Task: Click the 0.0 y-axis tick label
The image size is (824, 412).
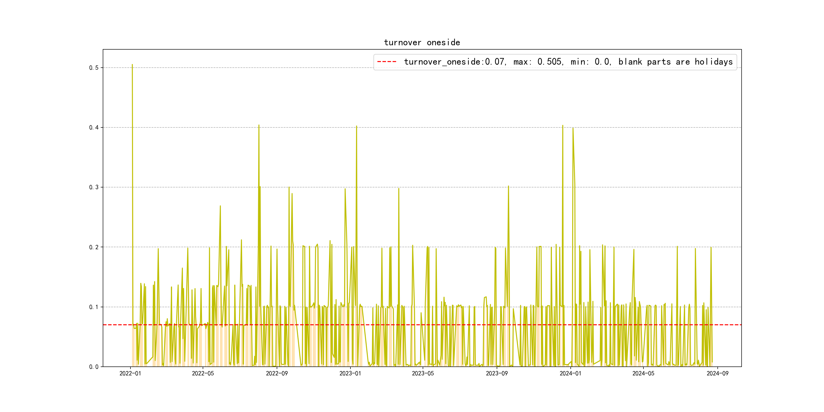Action: pos(94,367)
